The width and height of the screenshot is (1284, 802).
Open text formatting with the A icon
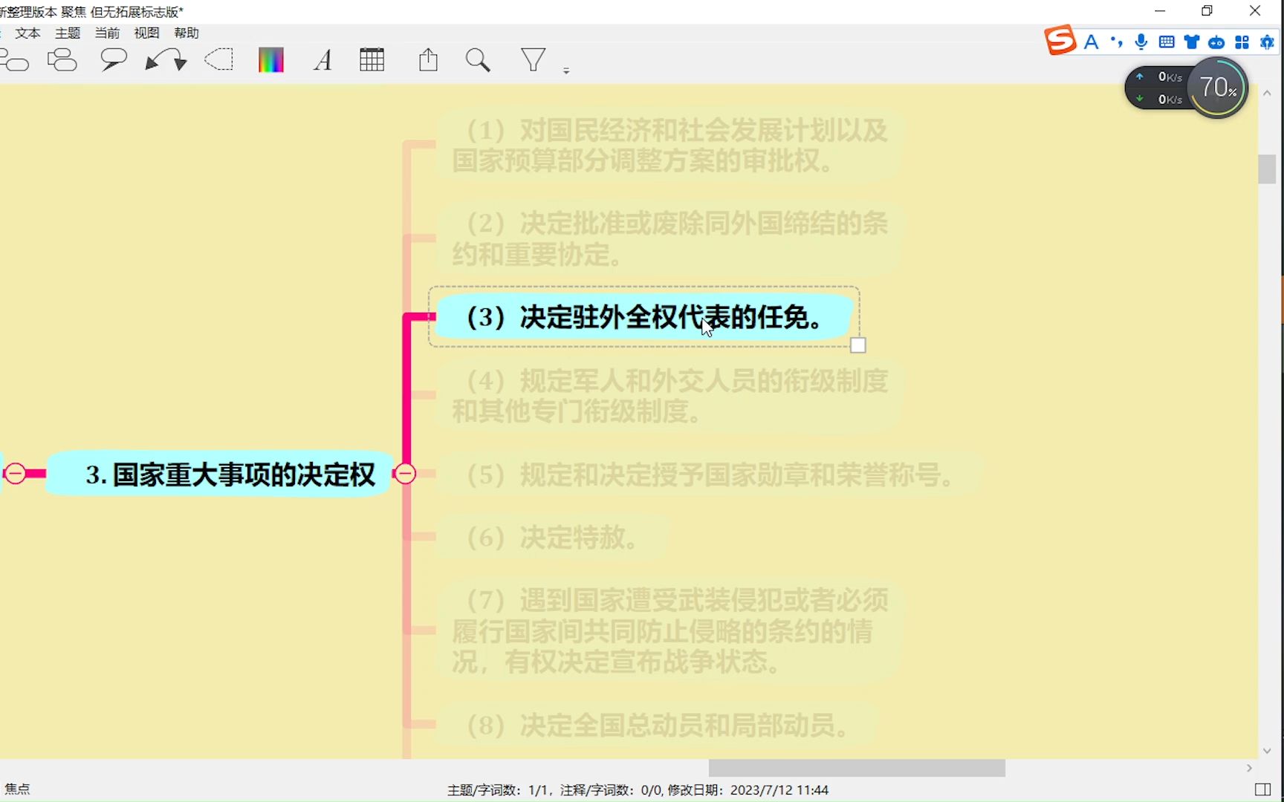click(x=322, y=59)
